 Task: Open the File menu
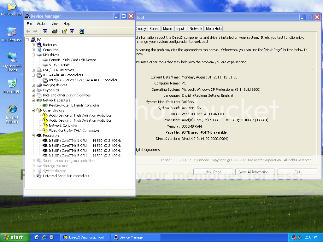coord(29,24)
